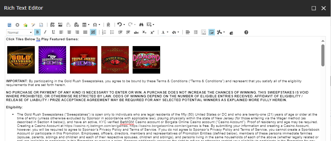Open the highlight color dropdown arrow

click(x=178, y=32)
